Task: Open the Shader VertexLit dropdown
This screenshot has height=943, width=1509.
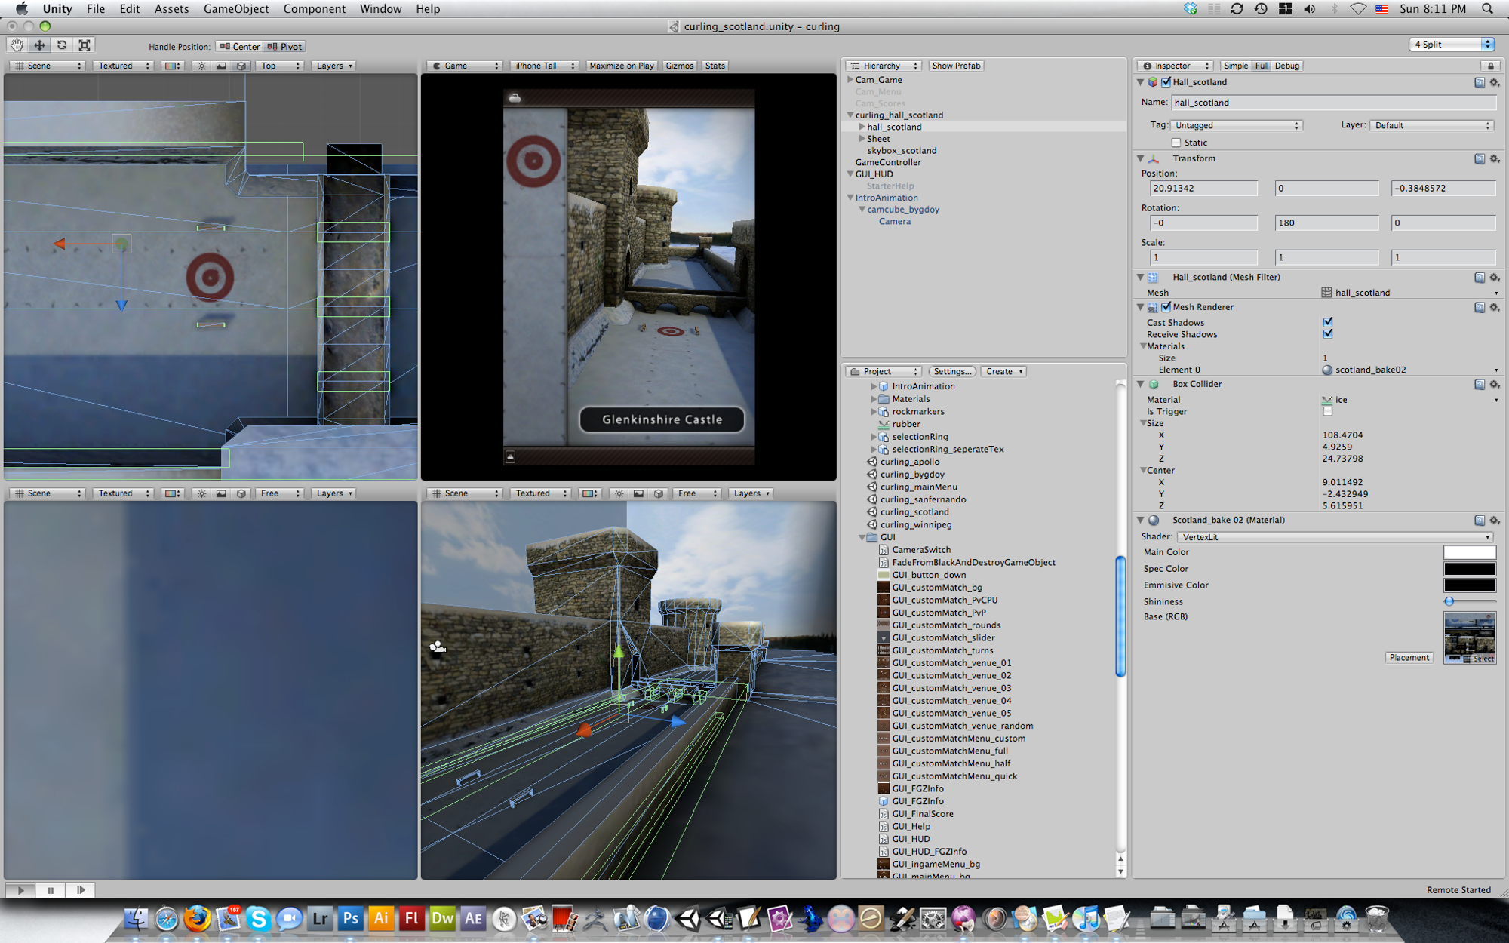Action: coord(1335,537)
